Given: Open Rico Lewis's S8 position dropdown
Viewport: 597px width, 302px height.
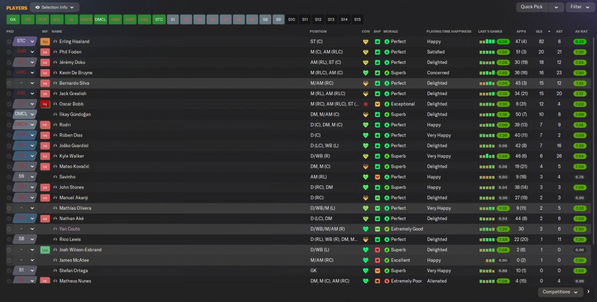Looking at the screenshot, I should 32,240.
